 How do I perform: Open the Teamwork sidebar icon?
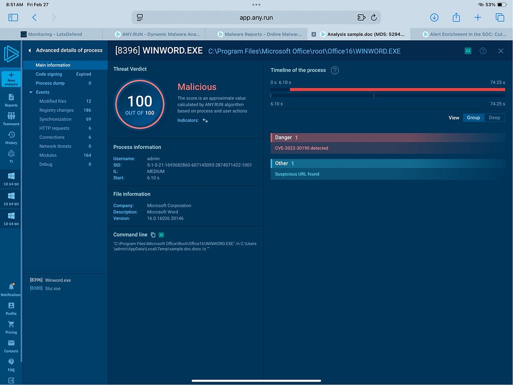[x=11, y=116]
